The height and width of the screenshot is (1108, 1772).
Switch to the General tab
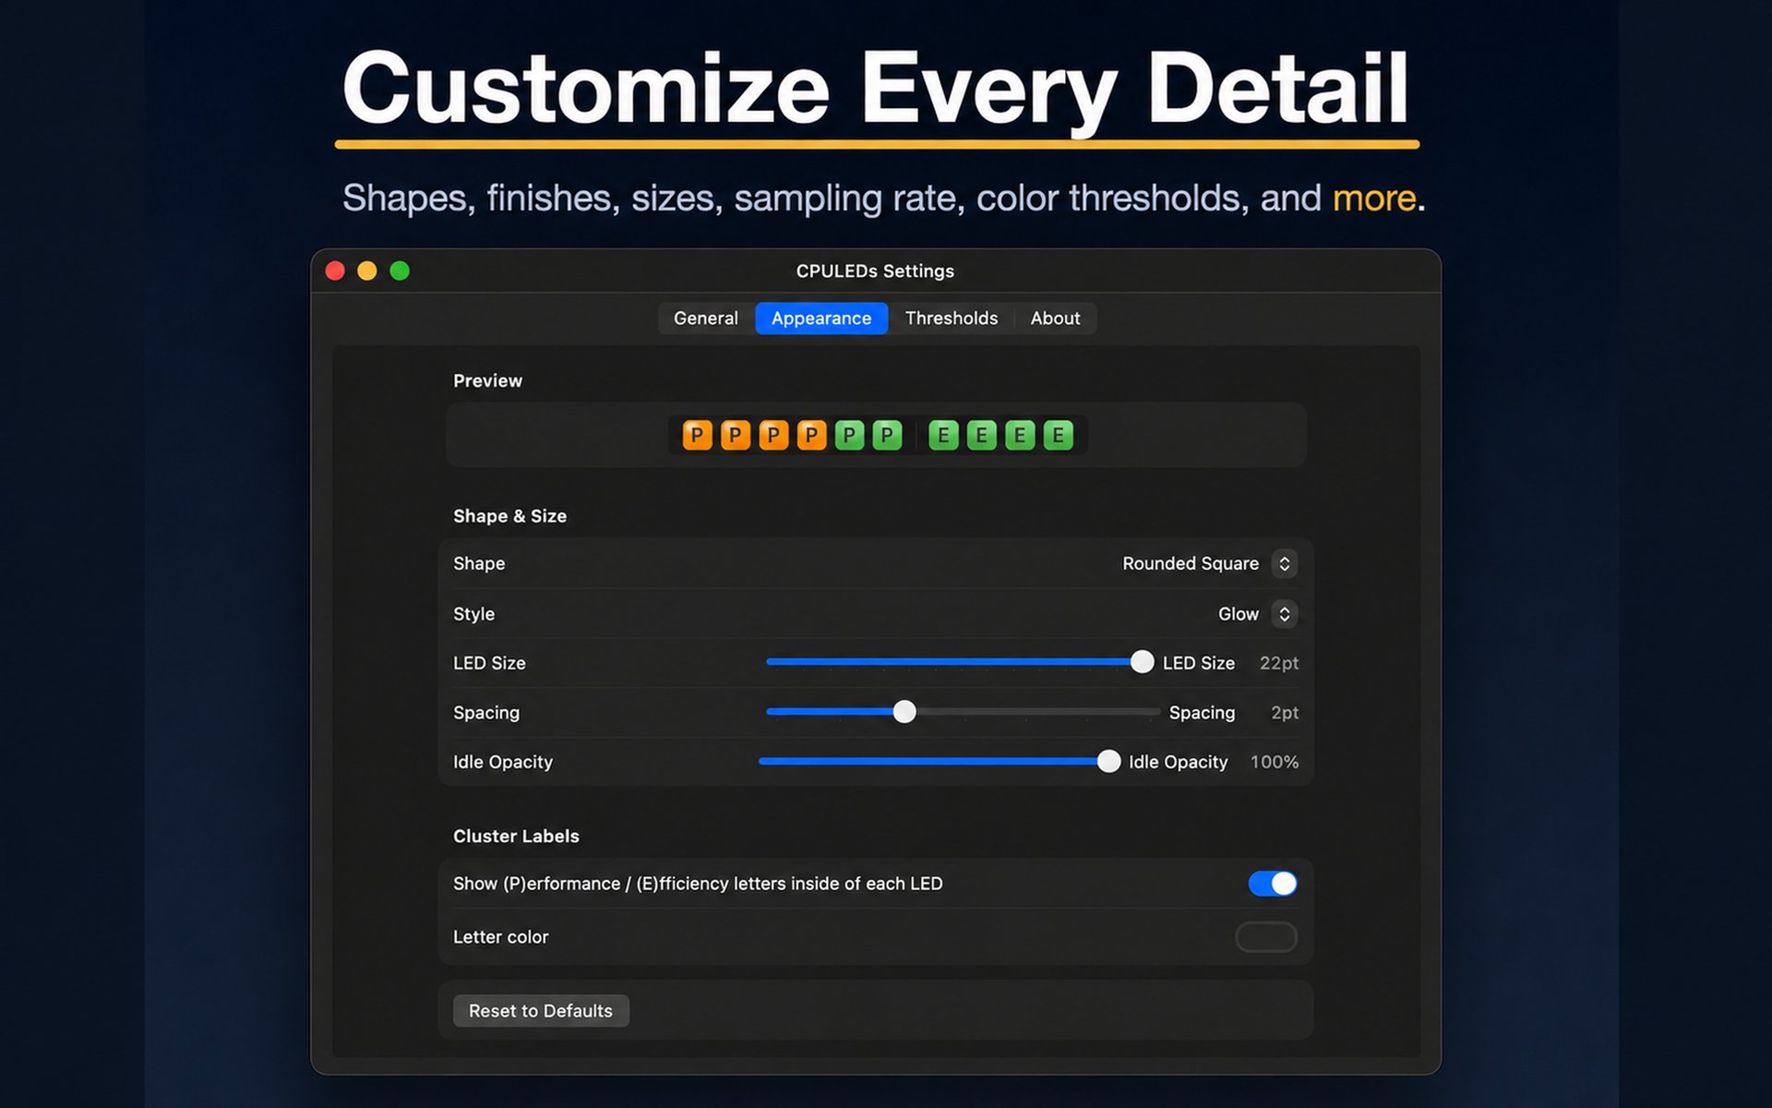[x=705, y=318]
